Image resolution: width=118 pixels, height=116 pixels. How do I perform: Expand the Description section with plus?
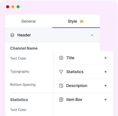click(x=106, y=86)
